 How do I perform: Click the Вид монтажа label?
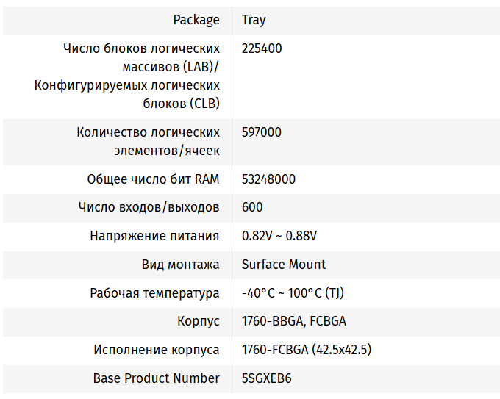tap(180, 265)
